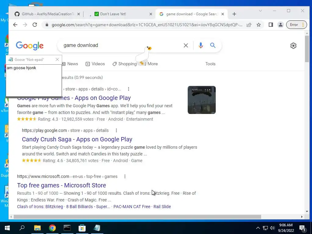Open 8 Ball Billiards sitelink
Image resolution: width=312 pixels, height=234 pixels.
[88, 207]
